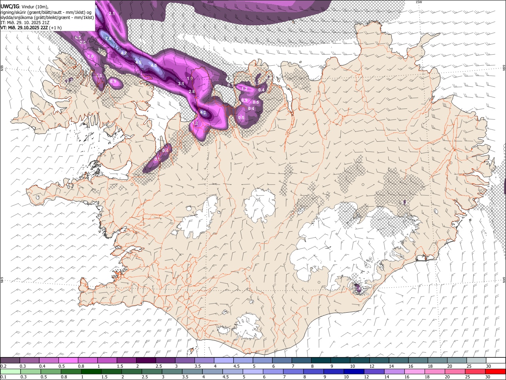Pick the bottom-row legend swatch between 1 and 1.5

pyautogui.click(x=91, y=372)
